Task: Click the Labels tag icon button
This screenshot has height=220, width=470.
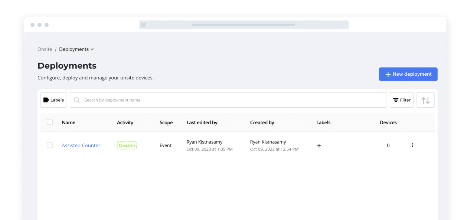Action: (x=46, y=100)
